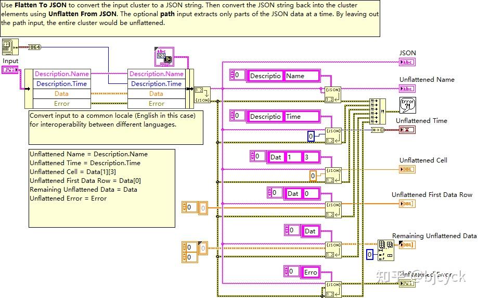Click the Erro path string element

pos(311,272)
